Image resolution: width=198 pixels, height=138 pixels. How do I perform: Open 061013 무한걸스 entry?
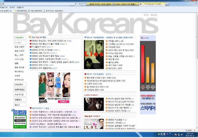tap(115, 123)
